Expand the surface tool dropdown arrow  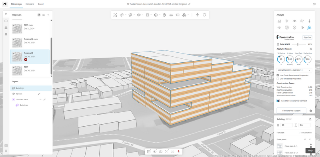pyautogui.click(x=143, y=15)
